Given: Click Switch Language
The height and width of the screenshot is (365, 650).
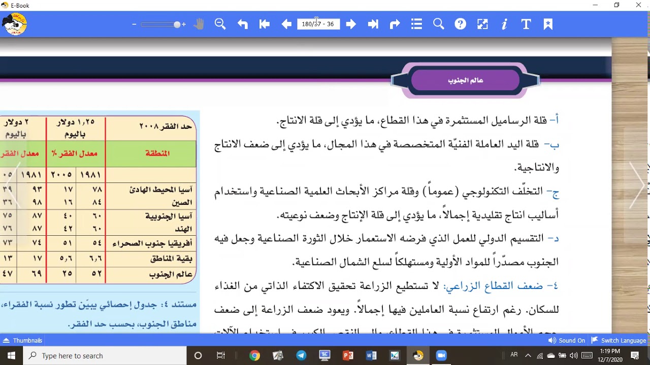Looking at the screenshot, I should coord(619,341).
